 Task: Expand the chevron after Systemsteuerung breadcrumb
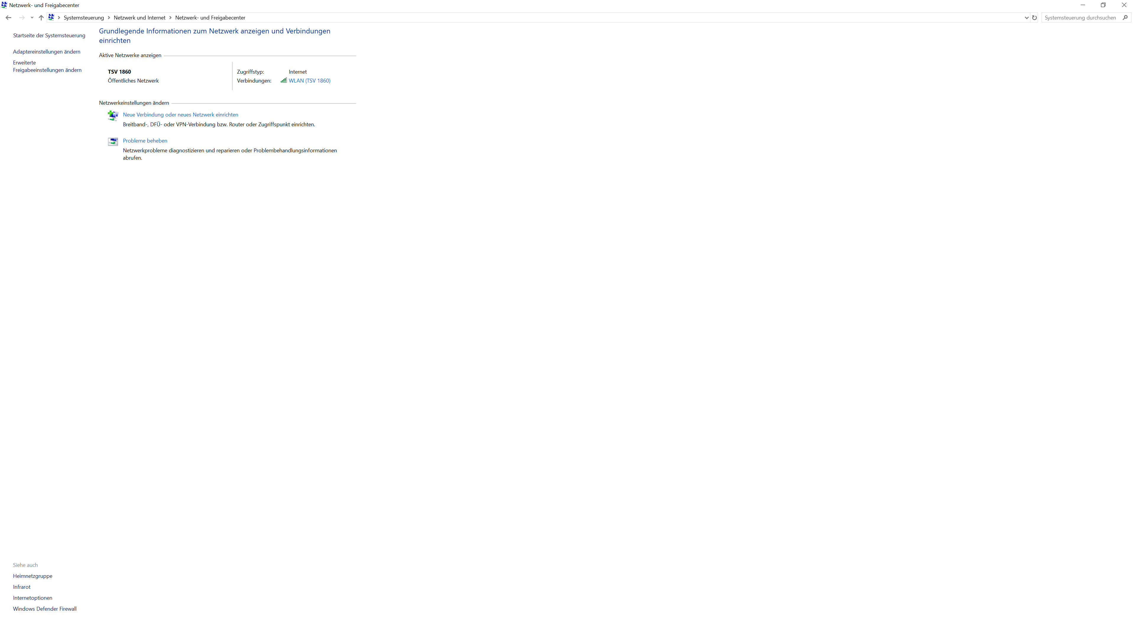click(109, 18)
